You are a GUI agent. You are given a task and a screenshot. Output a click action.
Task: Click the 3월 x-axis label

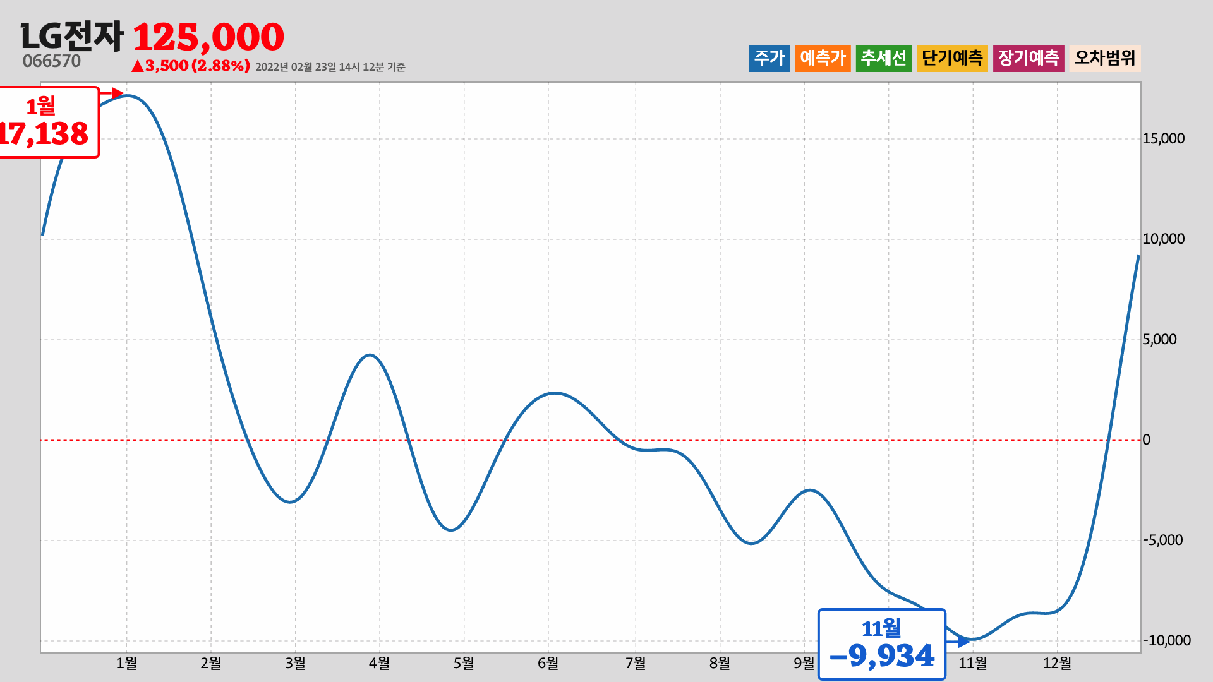point(295,663)
